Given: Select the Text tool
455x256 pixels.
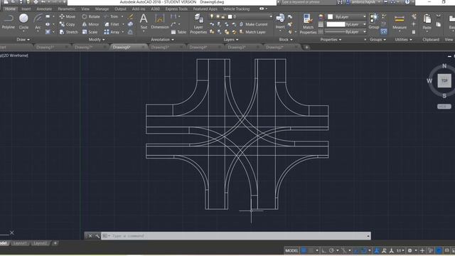Looking at the screenshot, I should click(144, 22).
